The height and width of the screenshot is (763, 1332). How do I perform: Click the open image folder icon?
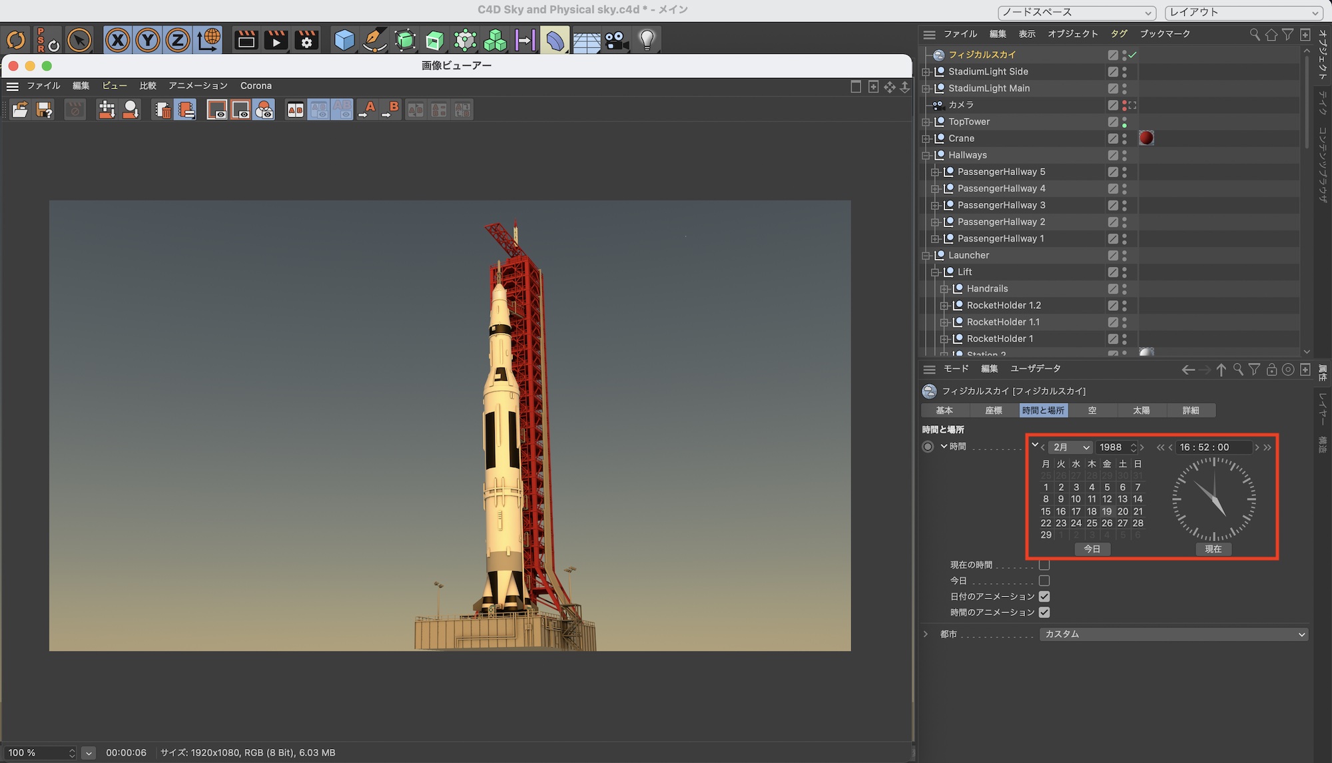tap(20, 110)
